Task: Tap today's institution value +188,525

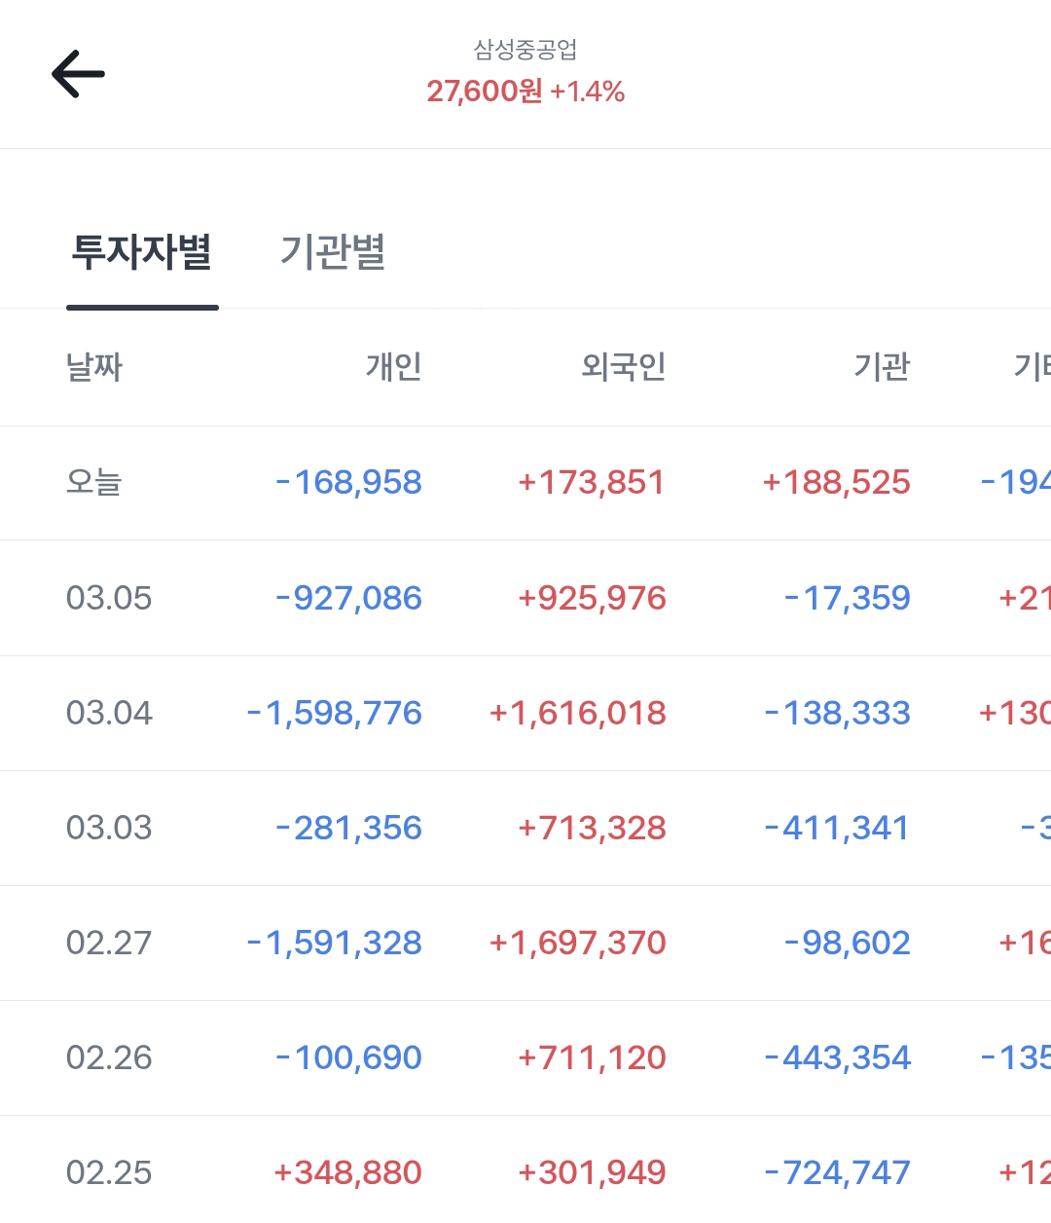Action: [x=836, y=482]
